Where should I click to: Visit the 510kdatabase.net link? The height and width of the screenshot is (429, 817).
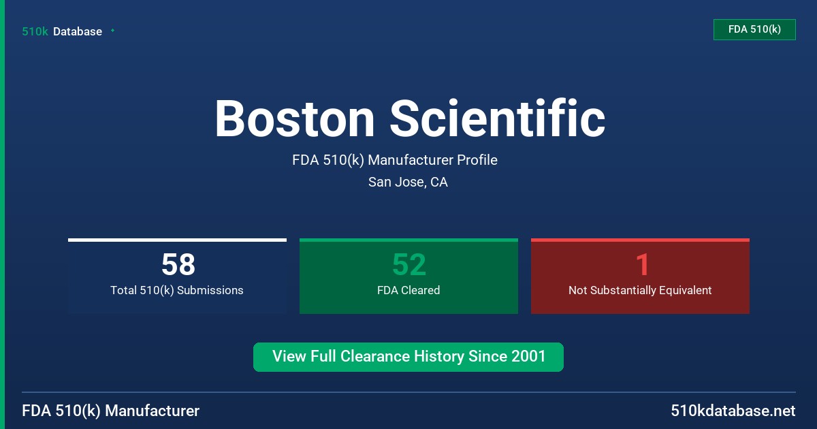point(733,411)
